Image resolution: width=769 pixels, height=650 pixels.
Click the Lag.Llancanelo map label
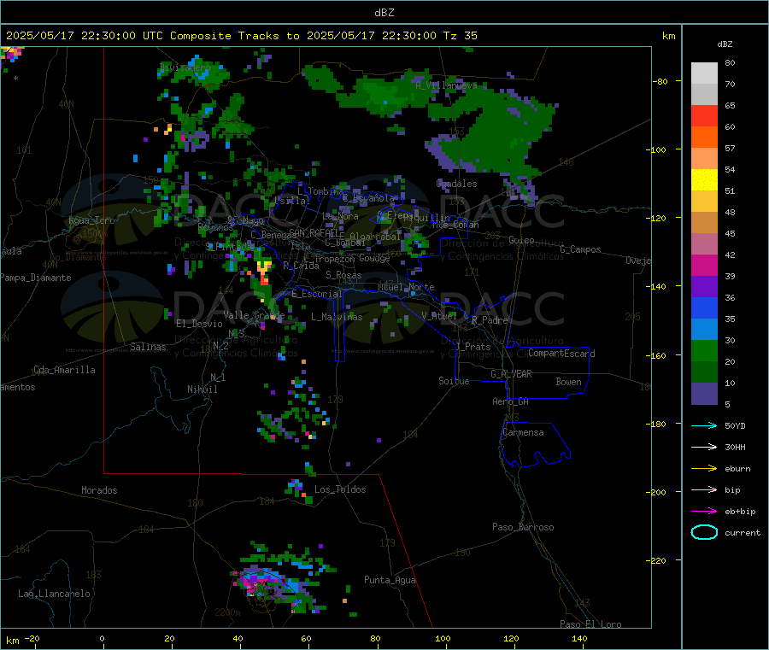coord(54,594)
